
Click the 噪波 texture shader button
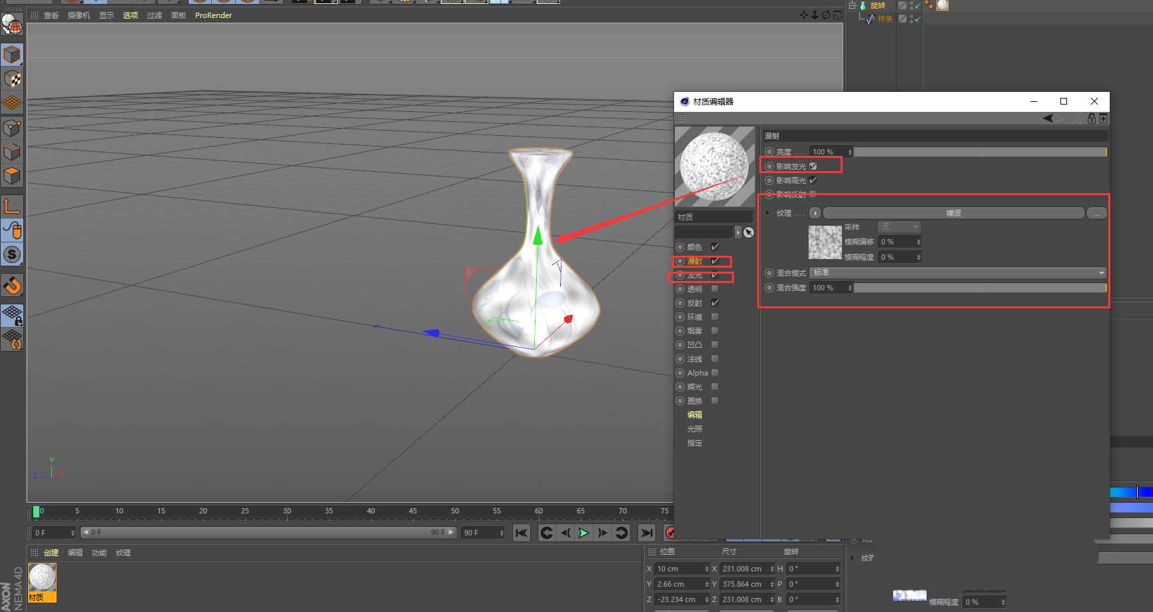tap(953, 213)
